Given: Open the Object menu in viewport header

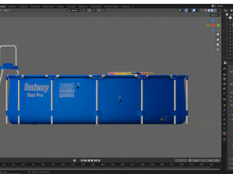Looking at the screenshot, I should pos(7,10).
